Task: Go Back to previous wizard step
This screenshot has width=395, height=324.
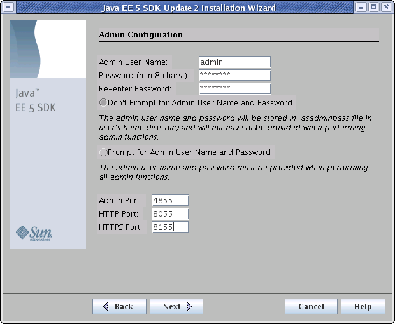Action: tap(119, 306)
